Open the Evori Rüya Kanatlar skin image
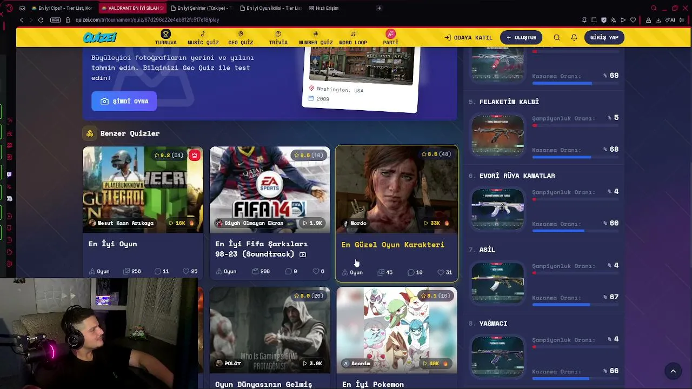Viewport: 692px width, 389px height. click(x=497, y=208)
